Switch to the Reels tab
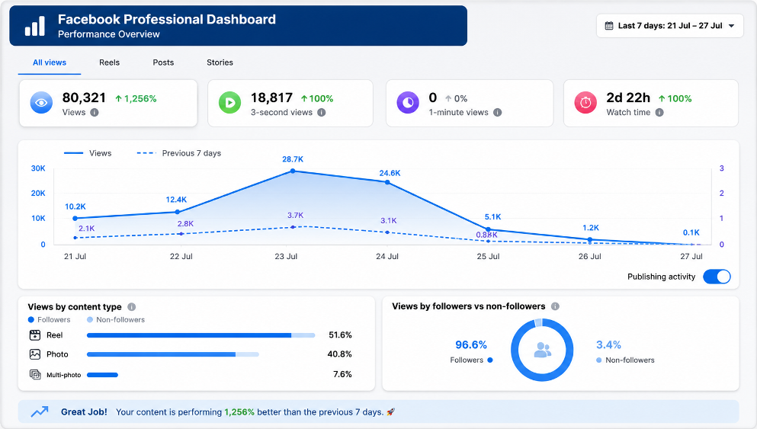Viewport: 757px width, 429px height. (110, 62)
